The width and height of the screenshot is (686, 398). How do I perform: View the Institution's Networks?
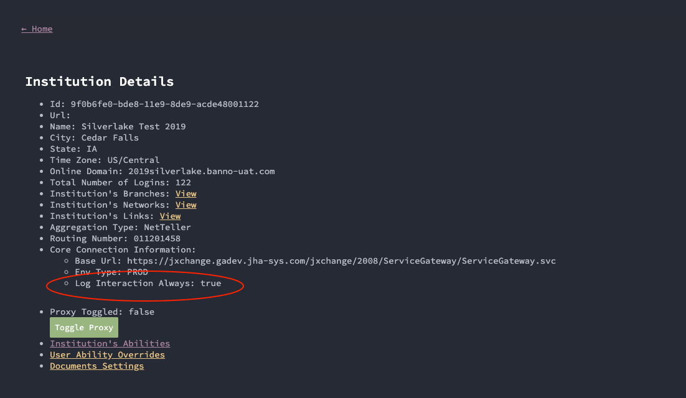tap(186, 205)
